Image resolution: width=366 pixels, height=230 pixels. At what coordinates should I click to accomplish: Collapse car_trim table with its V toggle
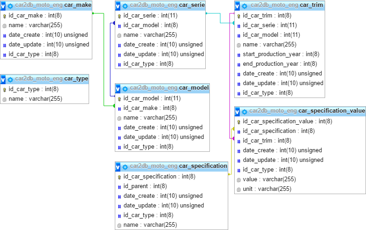[237, 6]
